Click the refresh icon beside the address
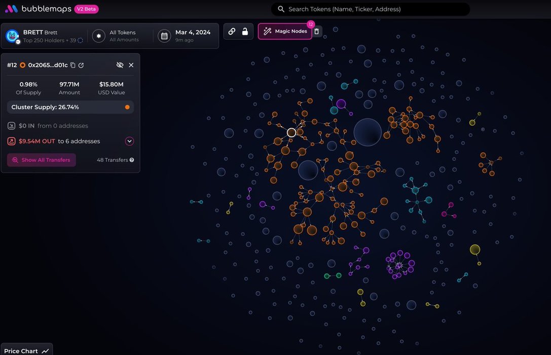This screenshot has height=355, width=551. 81,65
